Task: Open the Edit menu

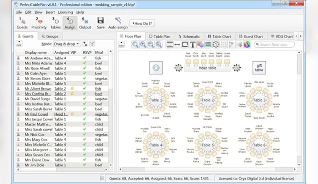Action: (x=28, y=12)
